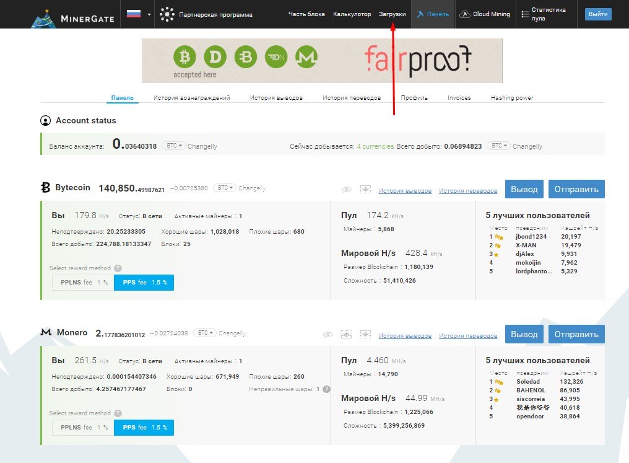Click Monero upload arrow icon
Image resolution: width=629 pixels, height=463 pixels.
346,334
